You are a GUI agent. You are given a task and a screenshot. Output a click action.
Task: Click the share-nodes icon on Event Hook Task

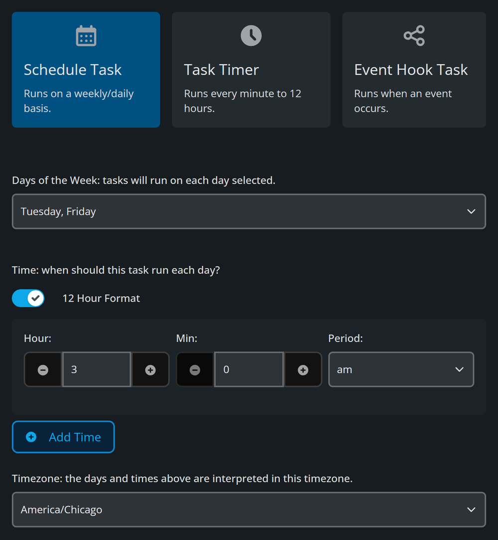point(414,35)
